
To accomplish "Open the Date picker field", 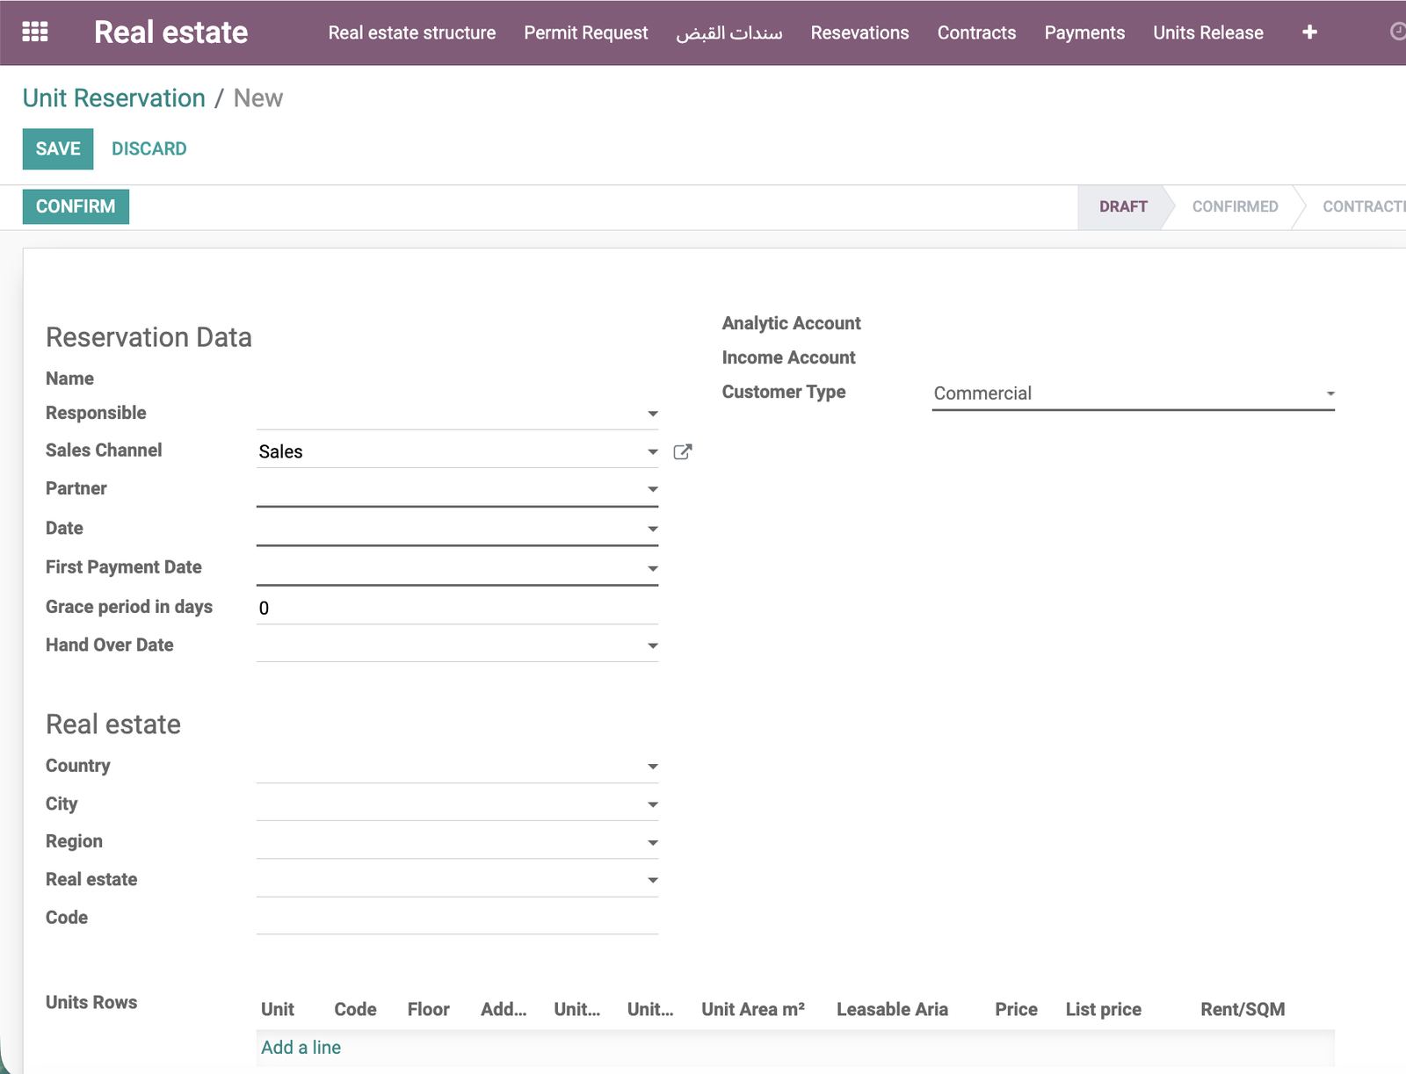I will pyautogui.click(x=457, y=529).
